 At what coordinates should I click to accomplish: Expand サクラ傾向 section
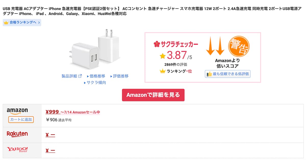[x=95, y=83]
